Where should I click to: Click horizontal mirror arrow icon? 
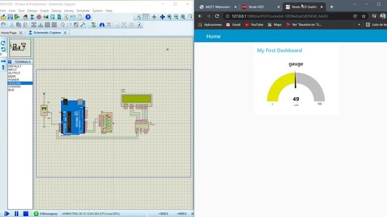point(3,61)
